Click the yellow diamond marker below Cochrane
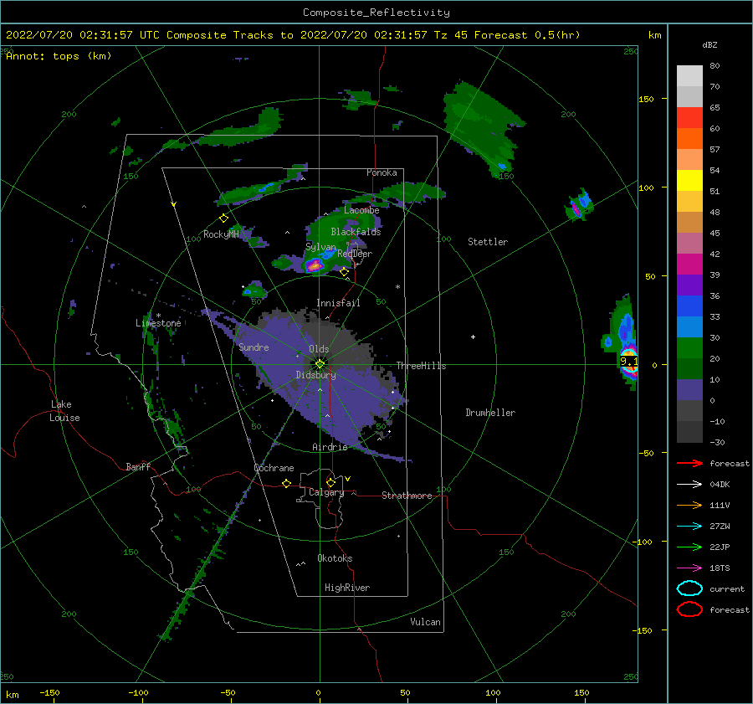 (286, 483)
